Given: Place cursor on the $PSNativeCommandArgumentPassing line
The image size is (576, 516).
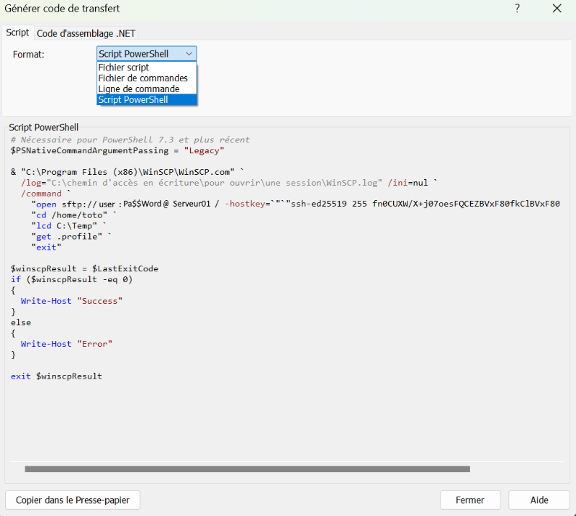Looking at the screenshot, I should pyautogui.click(x=117, y=150).
